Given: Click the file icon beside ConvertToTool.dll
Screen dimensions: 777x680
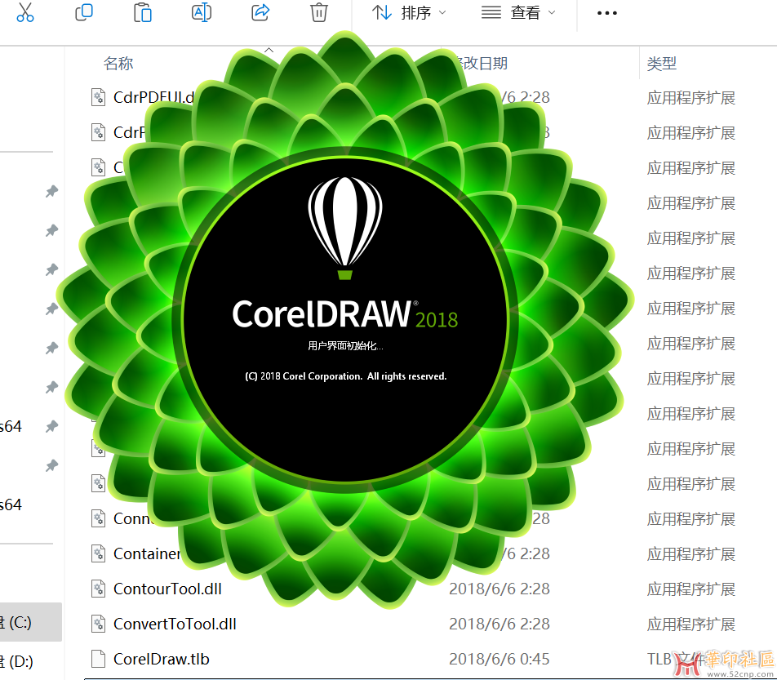Looking at the screenshot, I should click(x=99, y=624).
